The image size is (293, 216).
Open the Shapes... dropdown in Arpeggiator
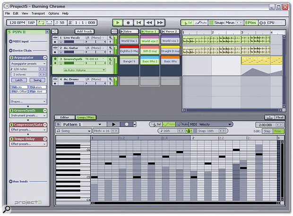tap(28, 101)
